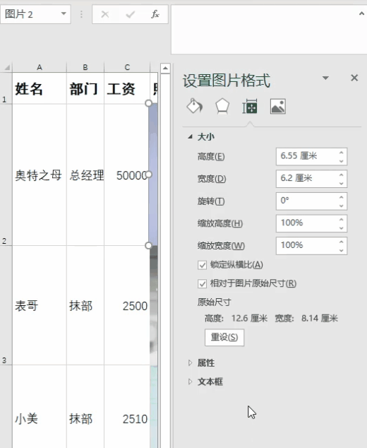This screenshot has height=448, width=367.
Task: Click the picture's middle-left resize handle
Action: pos(148,175)
